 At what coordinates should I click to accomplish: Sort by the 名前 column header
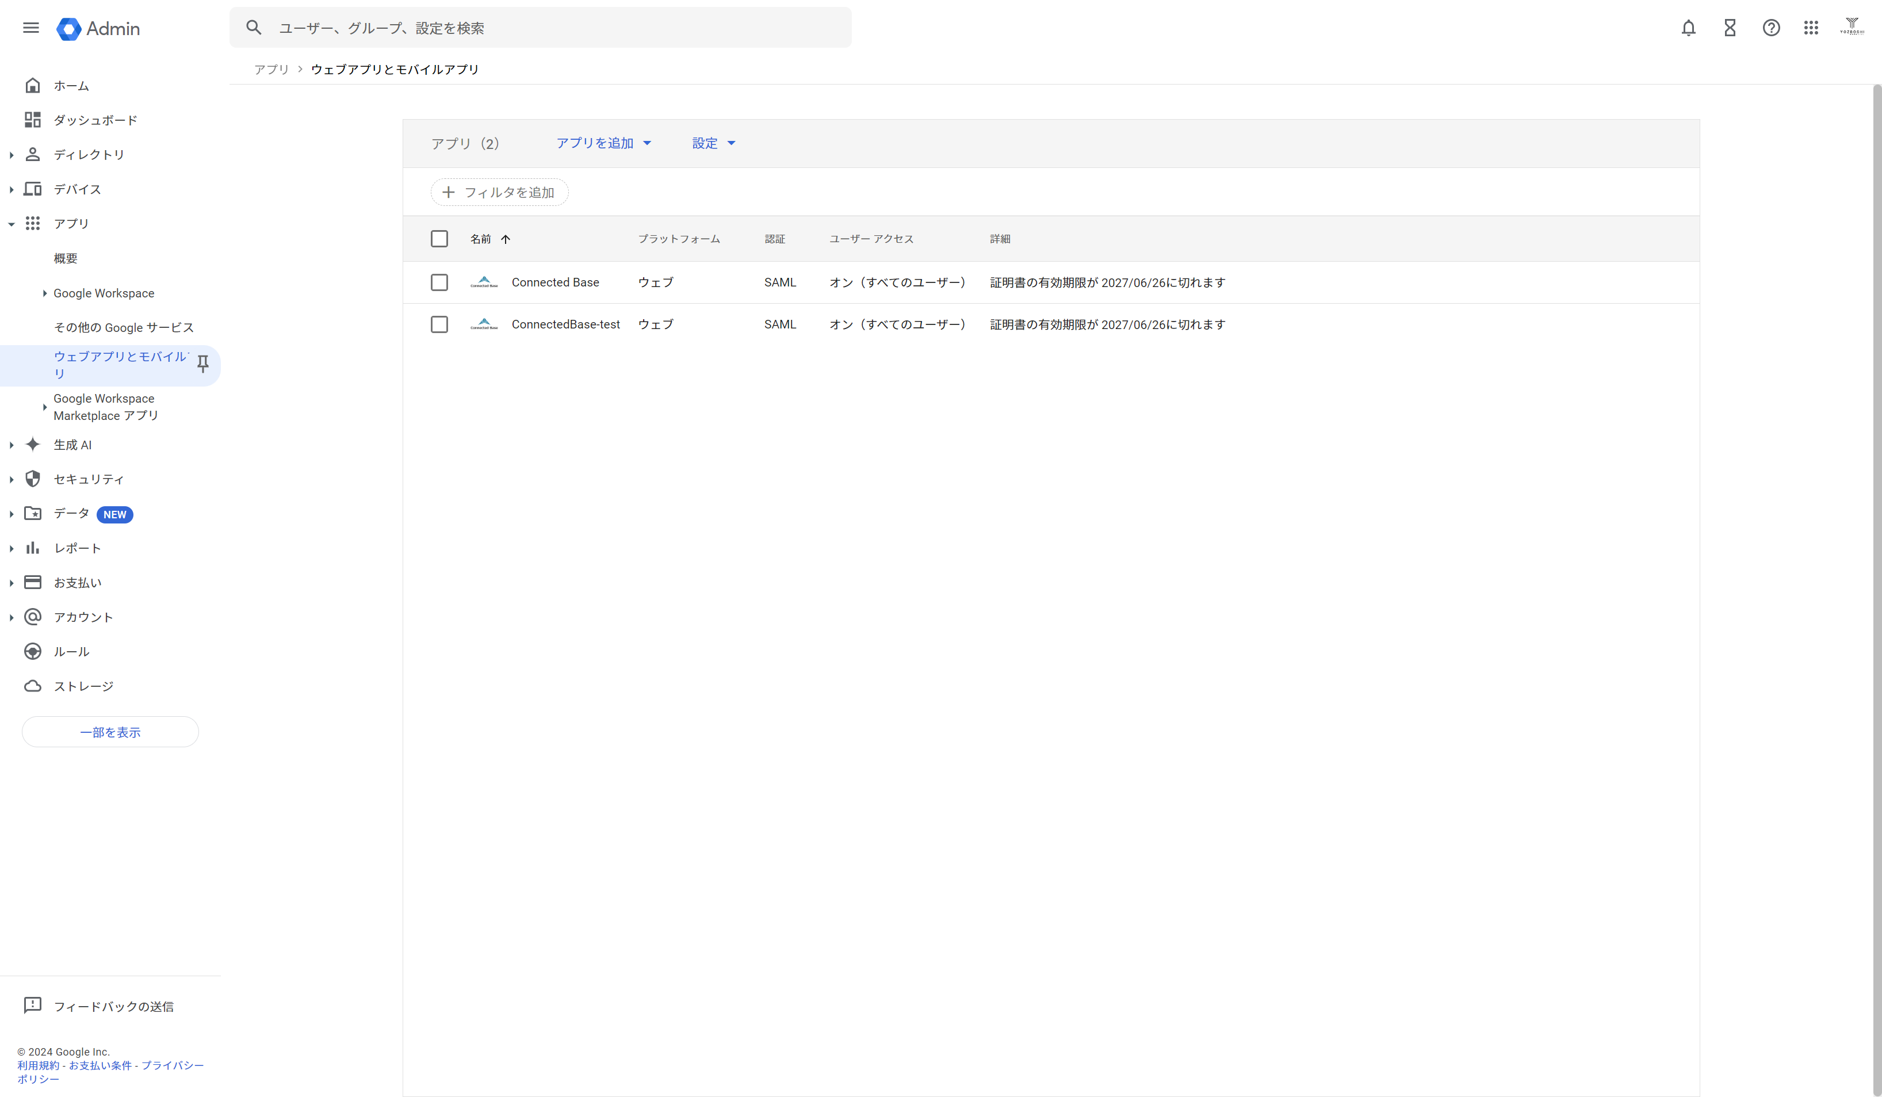click(490, 239)
